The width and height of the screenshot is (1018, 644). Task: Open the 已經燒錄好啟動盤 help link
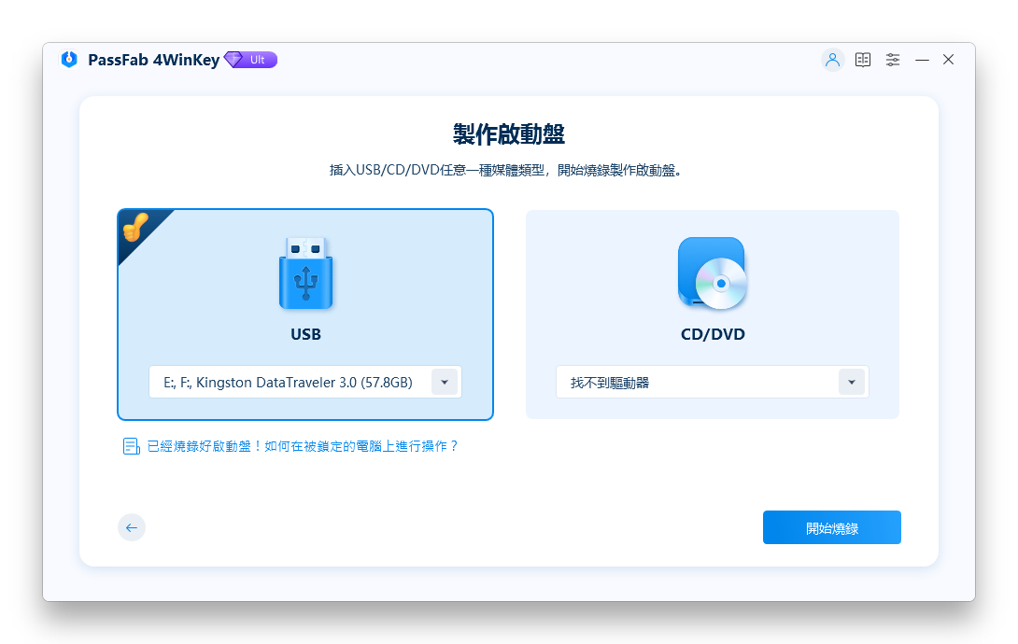coord(303,446)
